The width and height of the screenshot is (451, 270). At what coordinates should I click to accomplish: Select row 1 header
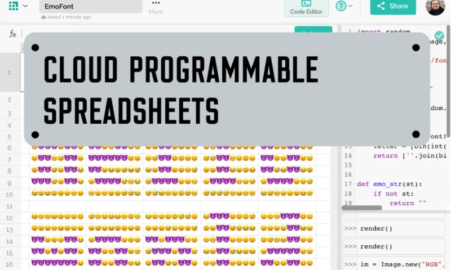point(10,73)
